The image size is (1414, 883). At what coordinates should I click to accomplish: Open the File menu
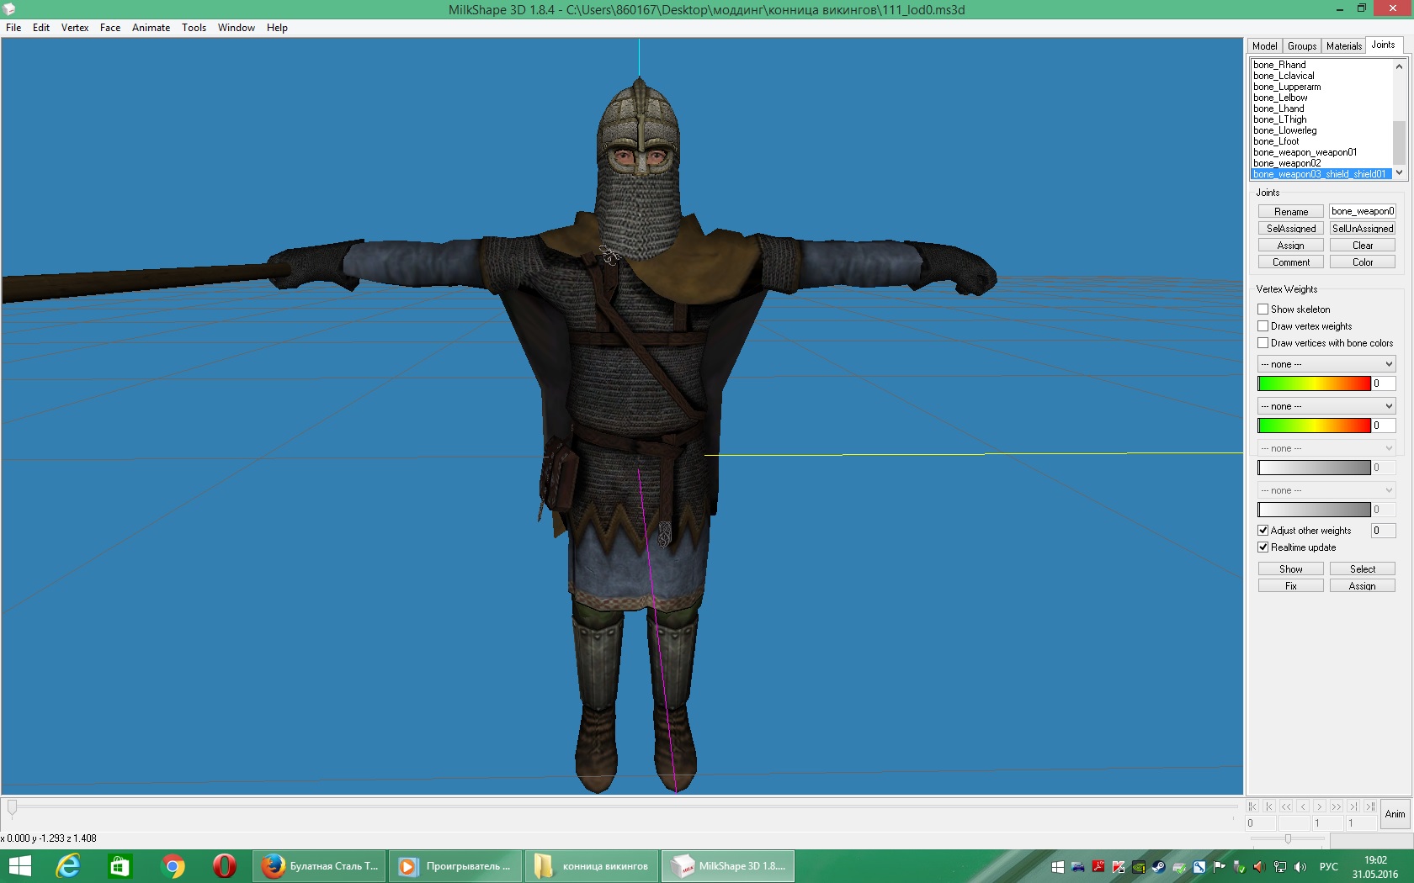(13, 28)
